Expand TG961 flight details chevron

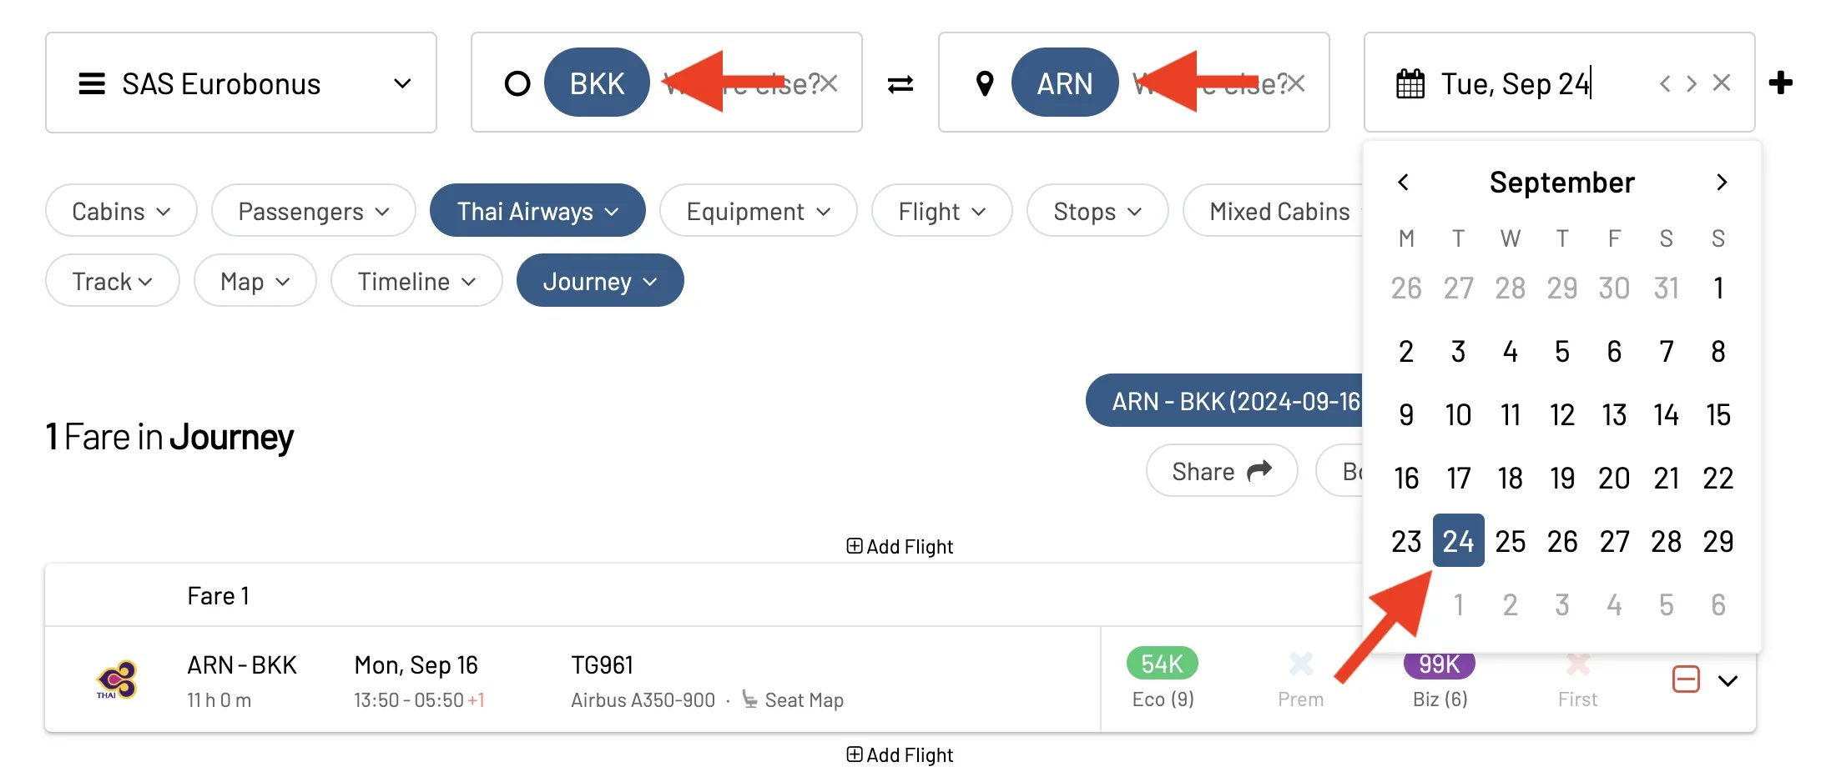(x=1728, y=680)
